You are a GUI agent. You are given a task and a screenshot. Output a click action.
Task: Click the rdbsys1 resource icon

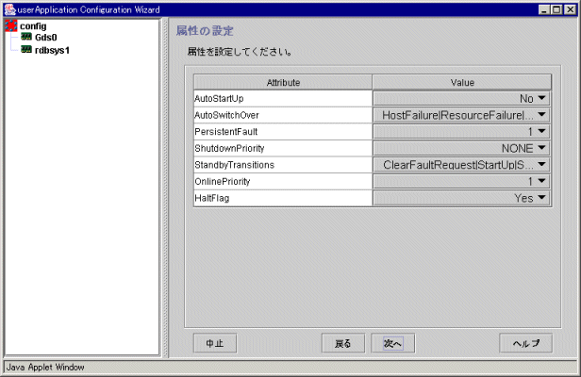(26, 50)
